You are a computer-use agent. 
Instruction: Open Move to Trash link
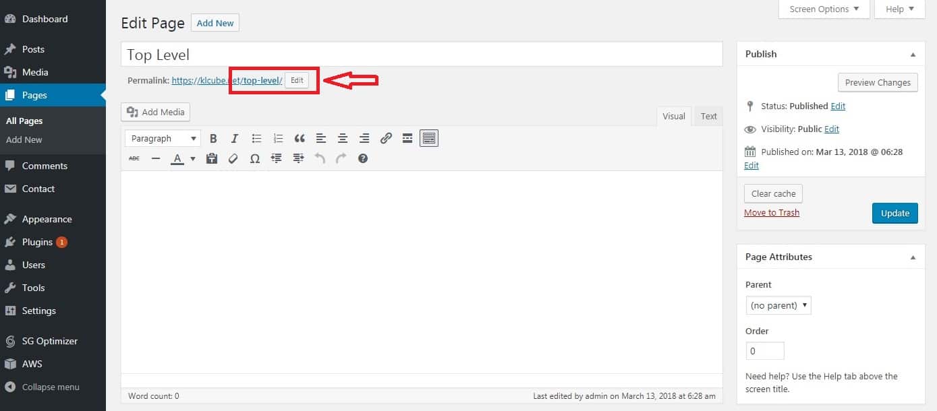click(x=771, y=212)
